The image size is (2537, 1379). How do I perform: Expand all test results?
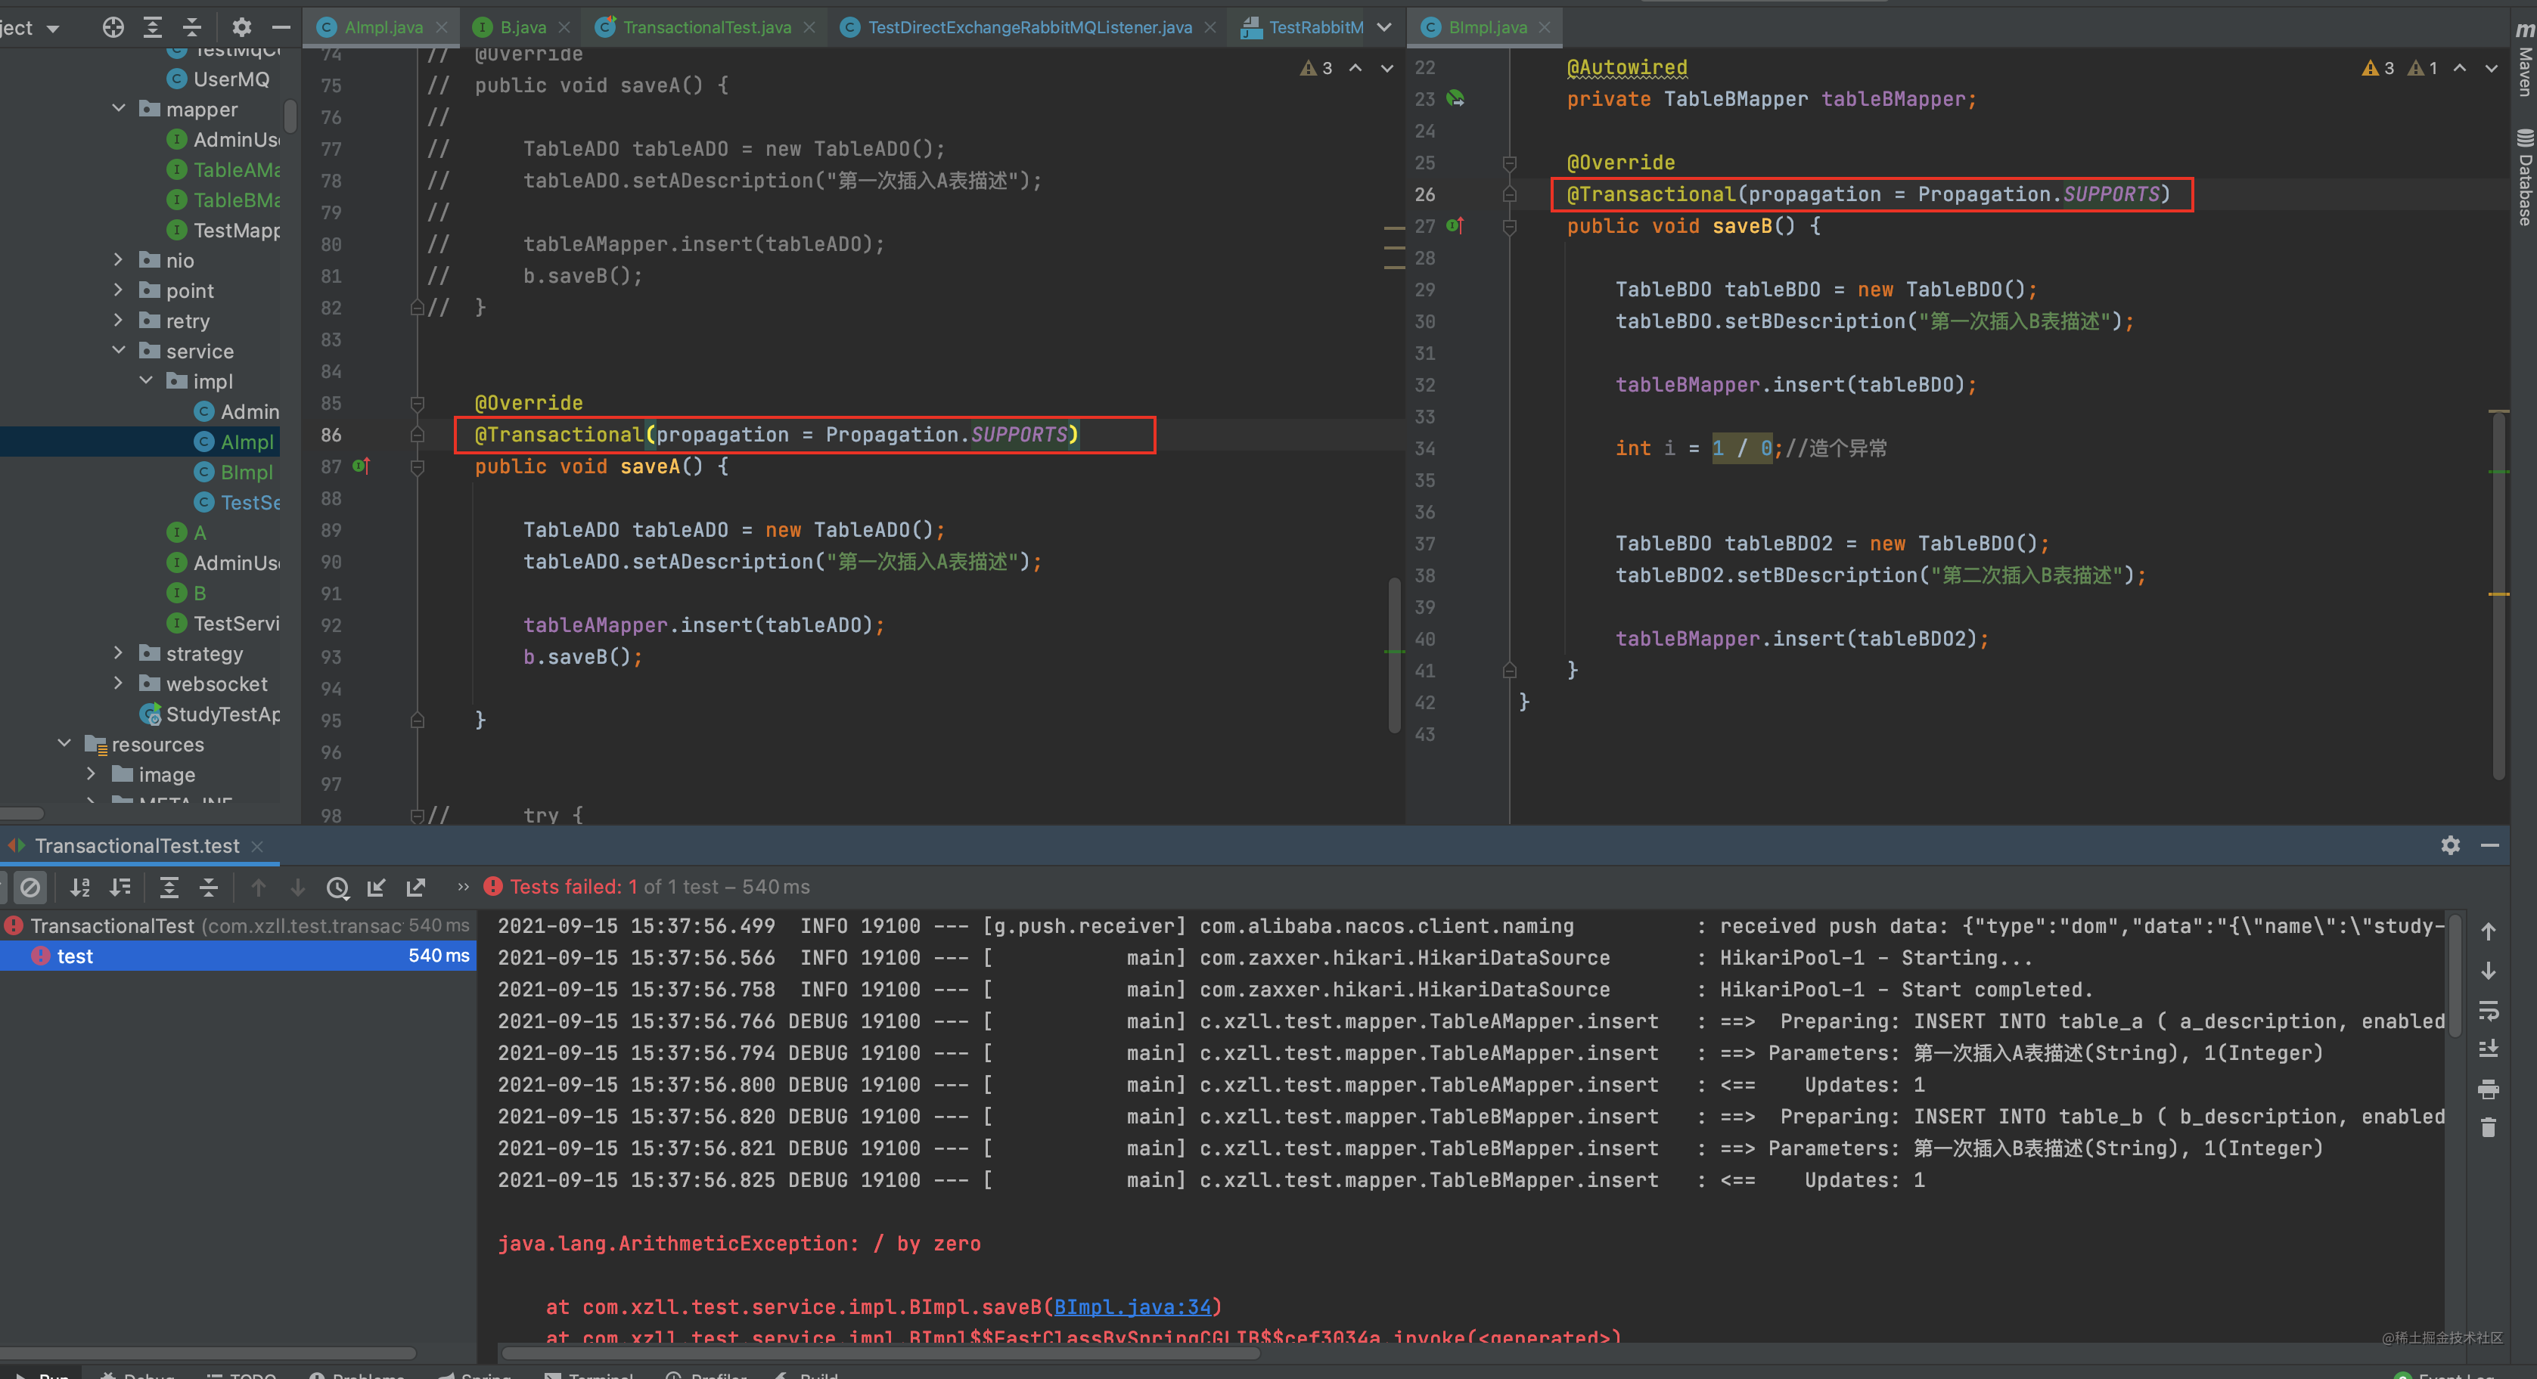[169, 887]
